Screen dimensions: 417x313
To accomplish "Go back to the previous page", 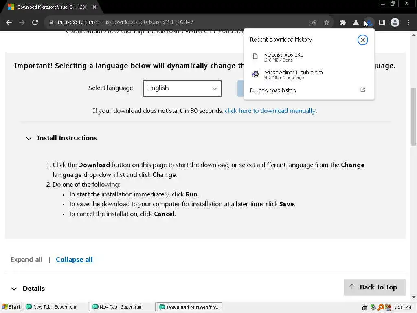I will [9, 22].
